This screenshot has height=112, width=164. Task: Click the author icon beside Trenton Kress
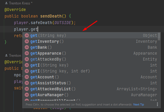pyautogui.click(x=6, y=3)
